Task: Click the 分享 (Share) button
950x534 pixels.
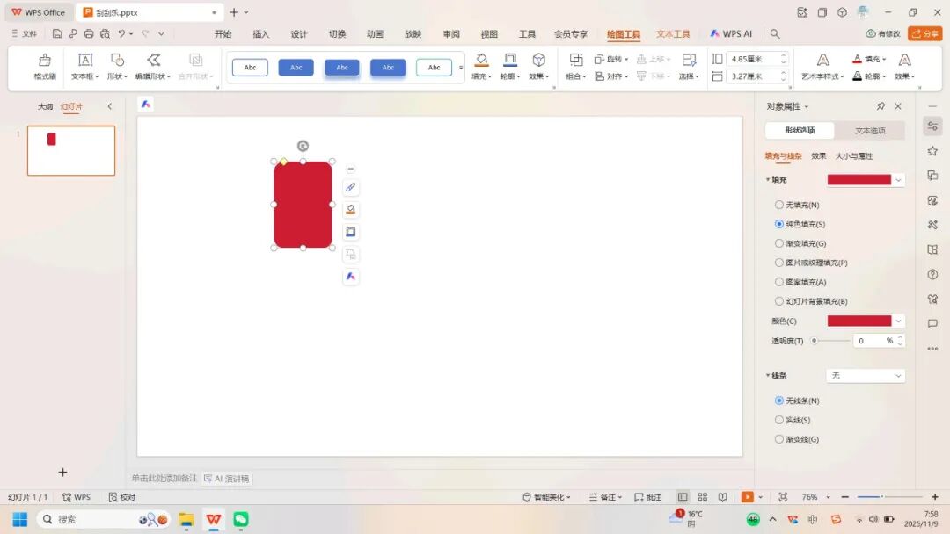Action: click(x=925, y=33)
